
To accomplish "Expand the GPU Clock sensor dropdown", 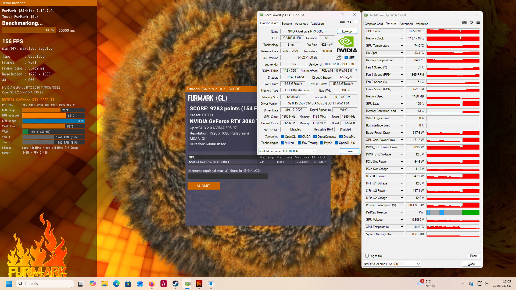I will pos(402,31).
